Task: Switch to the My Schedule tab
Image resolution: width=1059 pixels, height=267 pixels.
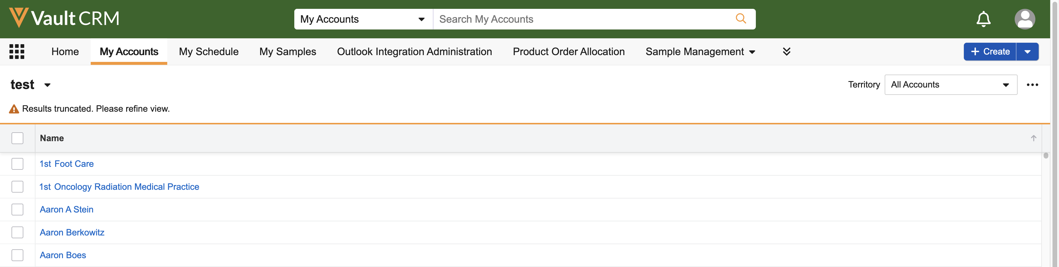Action: click(208, 52)
